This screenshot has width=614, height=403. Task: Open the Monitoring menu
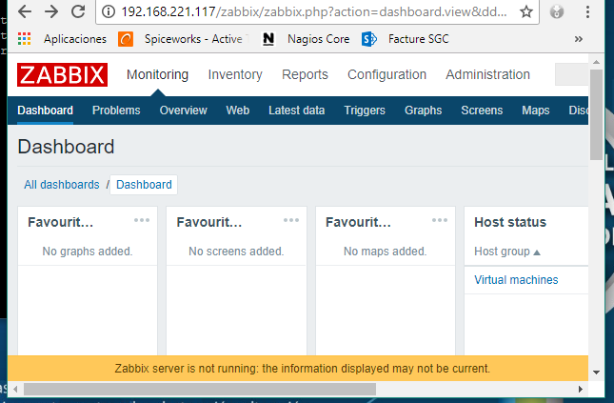click(x=157, y=74)
